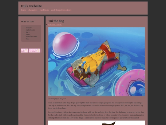The height and width of the screenshot is (125, 166).
Task: Open the home navigation link
Action: (23, 10)
